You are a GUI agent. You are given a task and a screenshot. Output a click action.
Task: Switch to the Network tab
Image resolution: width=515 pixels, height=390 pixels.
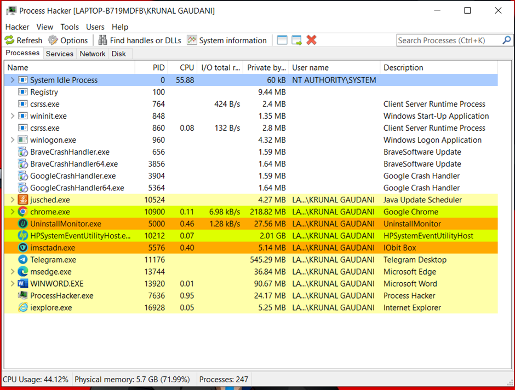click(92, 54)
